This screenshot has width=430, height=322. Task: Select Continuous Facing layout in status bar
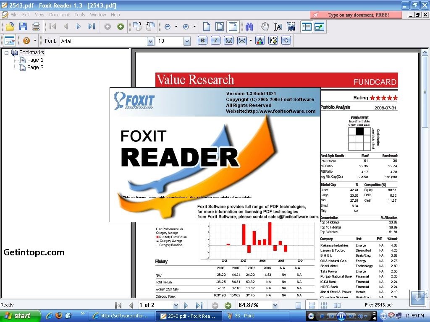point(324,305)
